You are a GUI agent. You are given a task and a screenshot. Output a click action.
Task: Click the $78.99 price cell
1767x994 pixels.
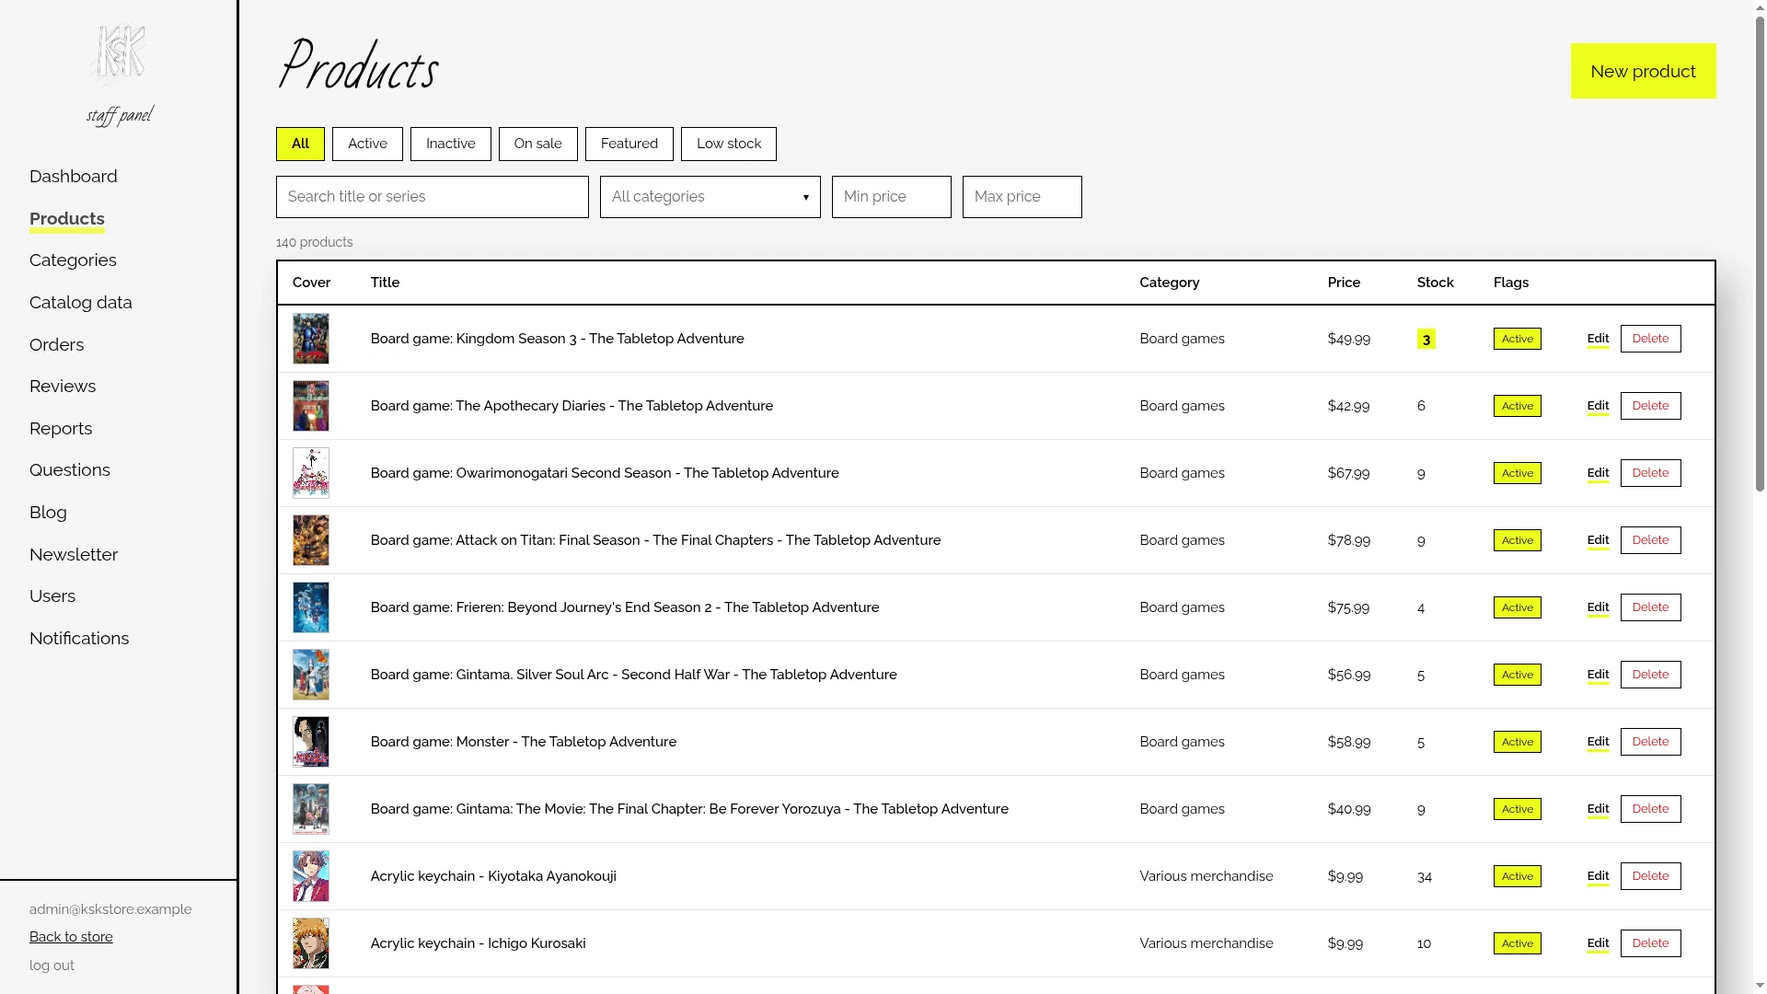tap(1348, 540)
